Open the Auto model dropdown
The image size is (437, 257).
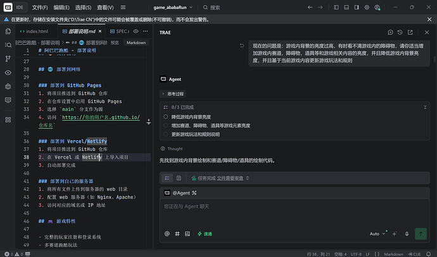377,234
